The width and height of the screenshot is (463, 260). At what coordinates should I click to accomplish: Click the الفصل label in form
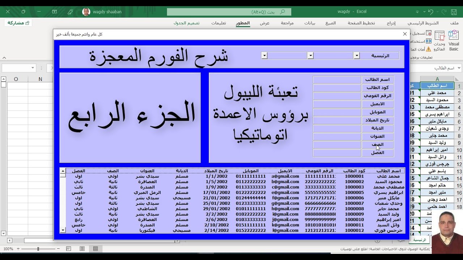pyautogui.click(x=378, y=153)
